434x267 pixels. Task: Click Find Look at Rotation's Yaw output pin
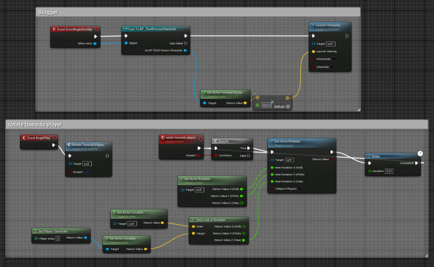click(x=243, y=240)
